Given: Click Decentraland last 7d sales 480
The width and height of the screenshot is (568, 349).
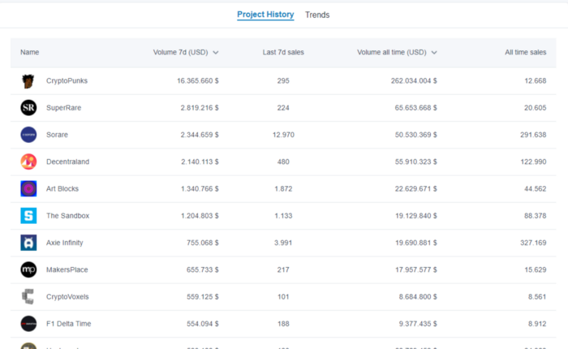Looking at the screenshot, I should (283, 162).
